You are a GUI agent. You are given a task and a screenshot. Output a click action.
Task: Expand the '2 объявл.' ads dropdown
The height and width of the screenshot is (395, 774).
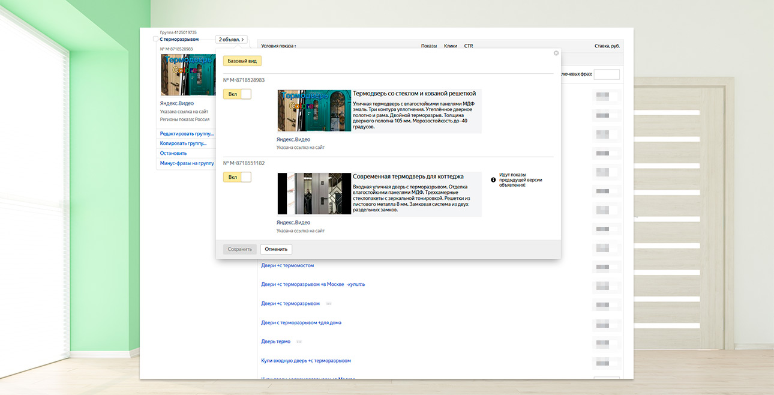click(x=231, y=40)
